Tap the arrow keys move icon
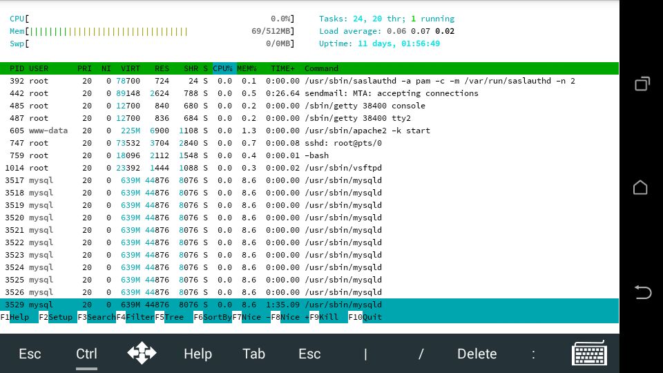The image size is (663, 373). (142, 354)
